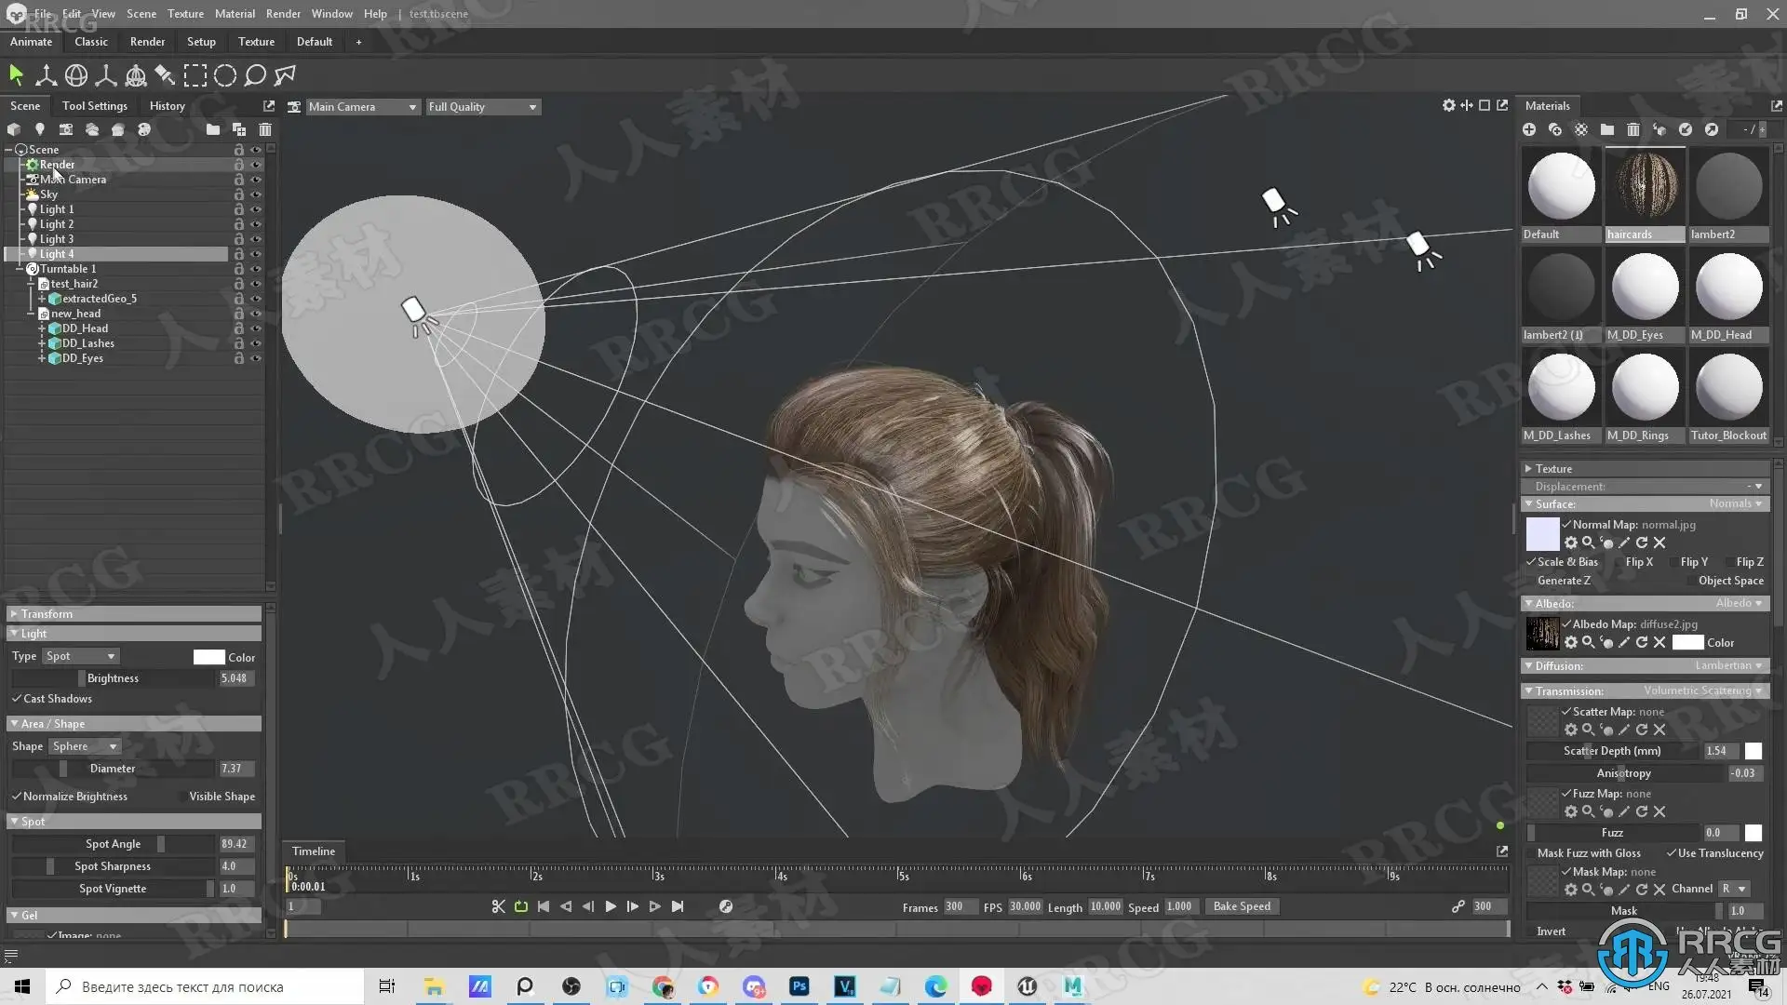Screen dimensions: 1787x1005
Task: Click the scissors icon in timeline controls
Action: [x=498, y=906]
